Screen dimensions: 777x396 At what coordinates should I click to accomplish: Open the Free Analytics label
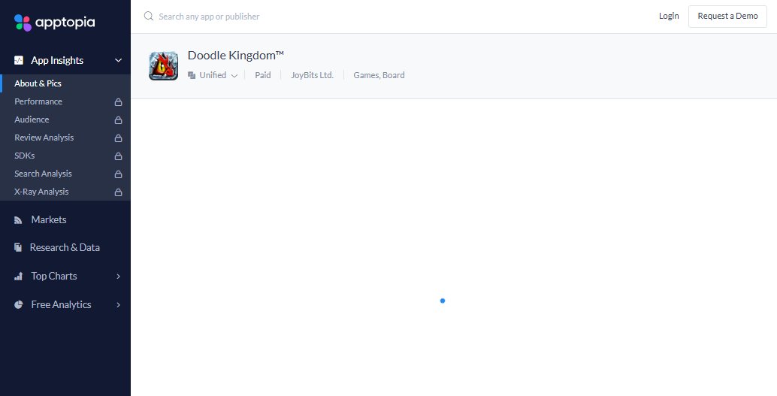(61, 305)
